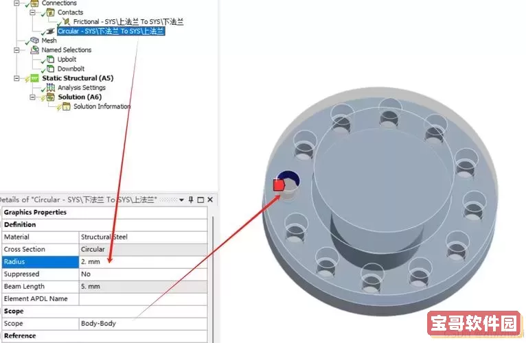
Task: Select the Downbolt named selection
Action: pyautogui.click(x=71, y=69)
